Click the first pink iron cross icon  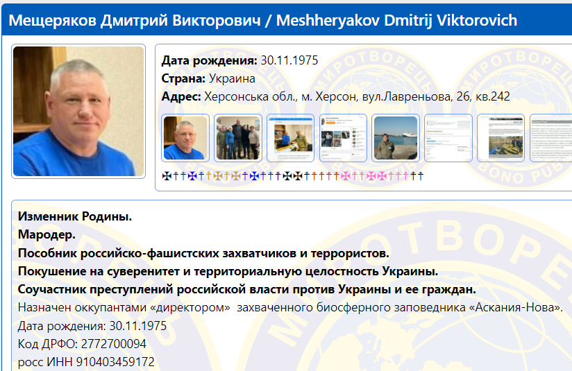click(345, 176)
